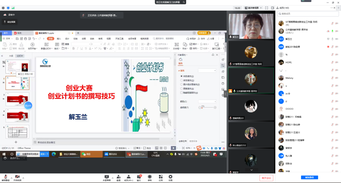341x183 pixels.
Task: Open the 成员(99+) members tab
Action: (128, 178)
